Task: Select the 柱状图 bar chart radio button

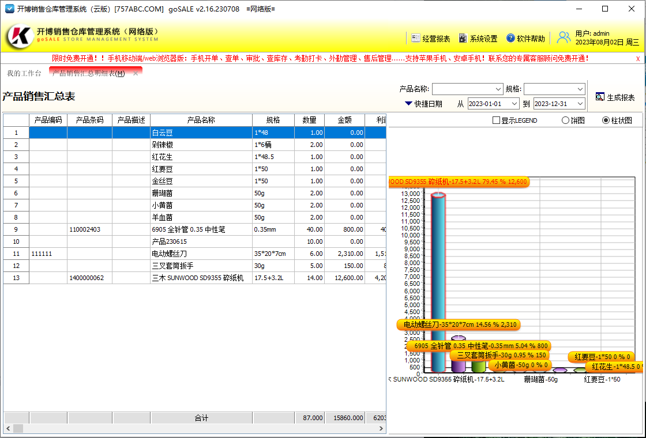Action: point(606,120)
